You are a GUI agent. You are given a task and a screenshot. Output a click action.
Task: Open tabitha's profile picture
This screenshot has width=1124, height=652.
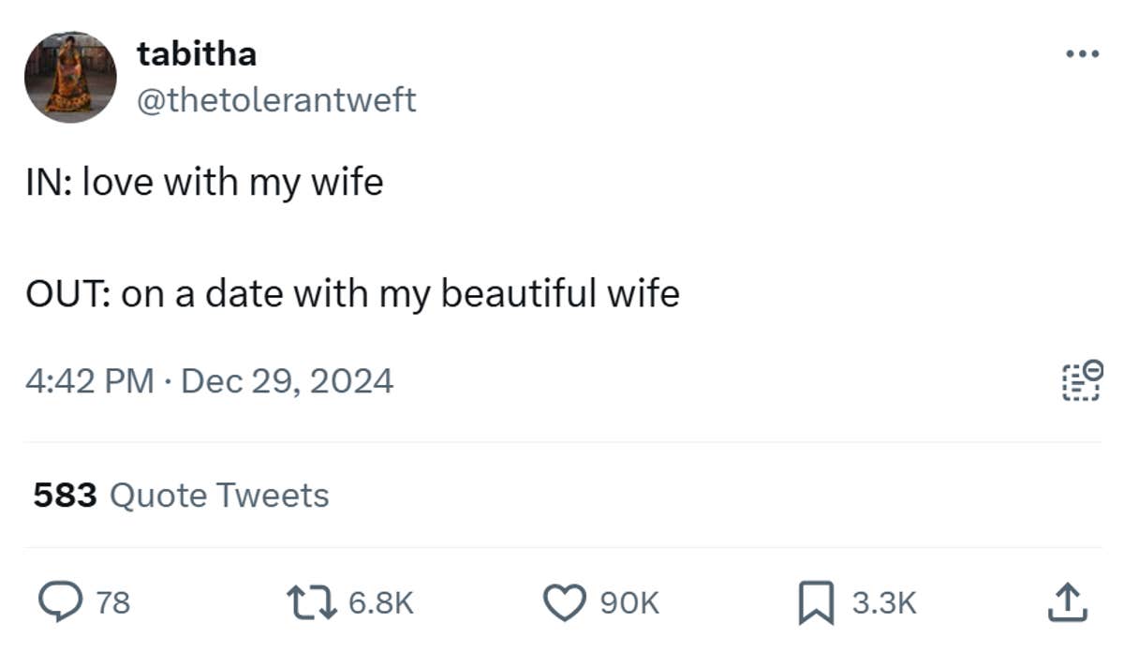[70, 77]
